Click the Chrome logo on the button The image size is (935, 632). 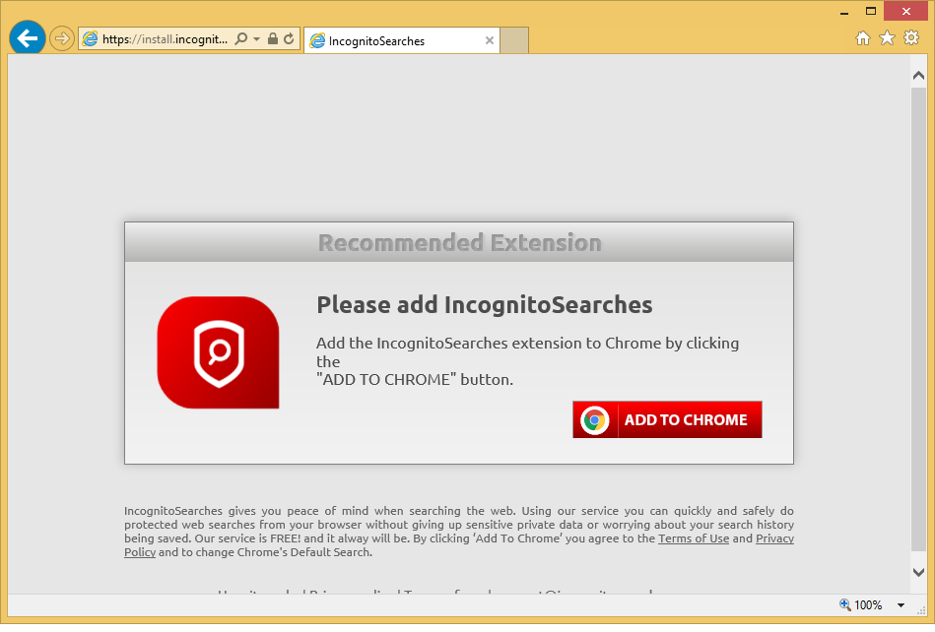[x=594, y=420]
